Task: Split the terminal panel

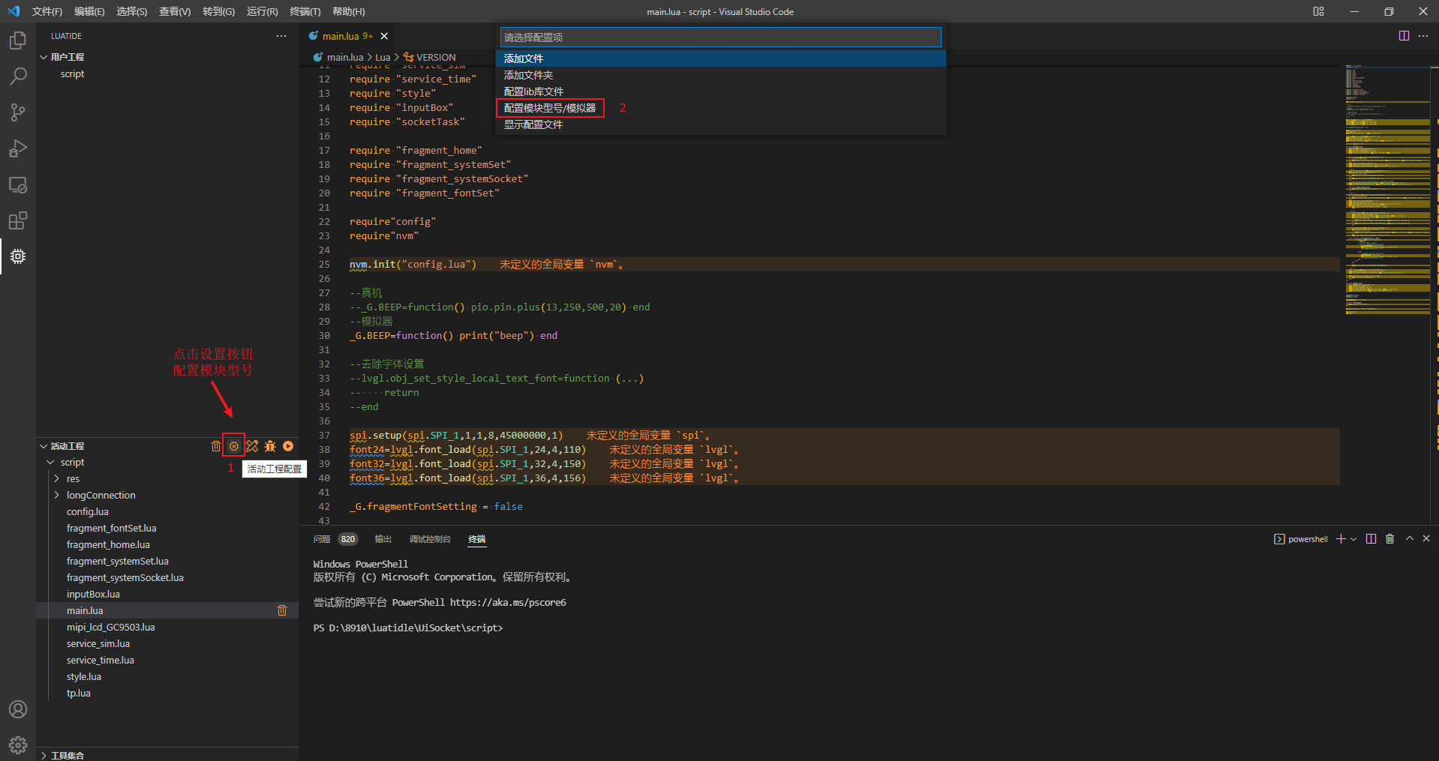Action: coord(1371,539)
